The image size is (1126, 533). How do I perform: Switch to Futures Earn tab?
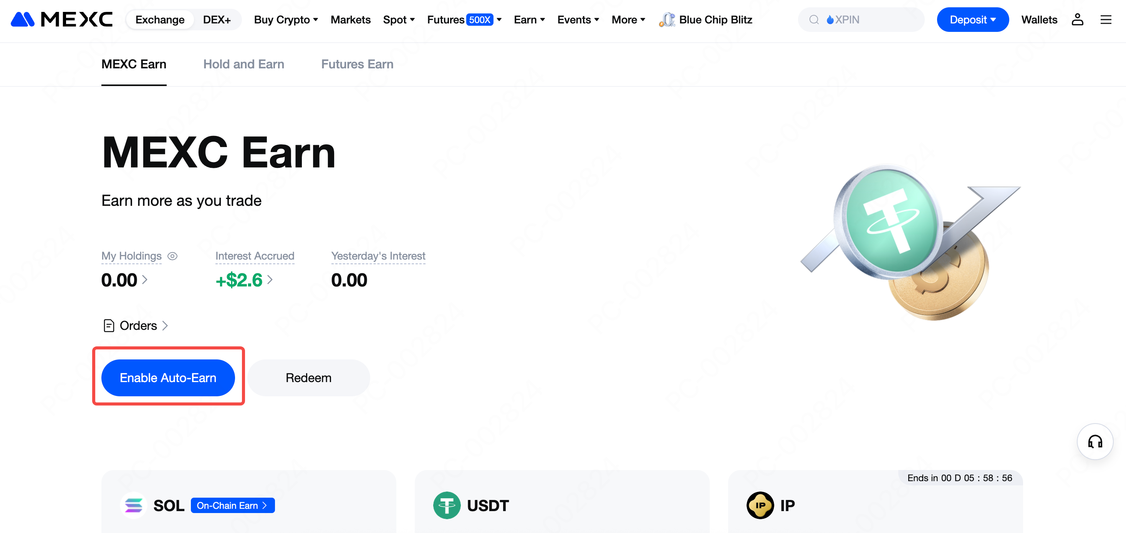coord(357,64)
